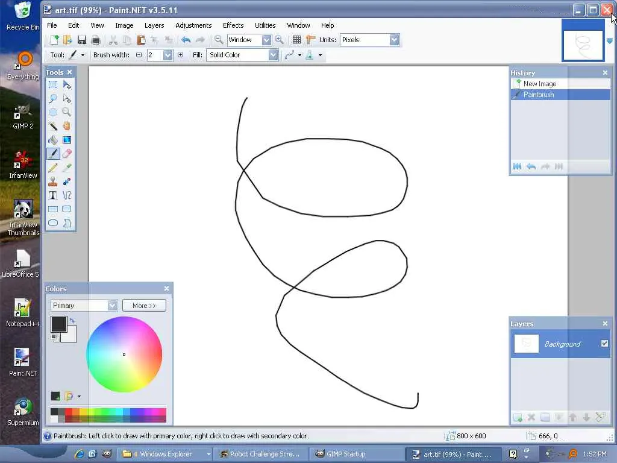The height and width of the screenshot is (463, 617).
Task: Click the More >> button in Colors
Action: tap(144, 306)
